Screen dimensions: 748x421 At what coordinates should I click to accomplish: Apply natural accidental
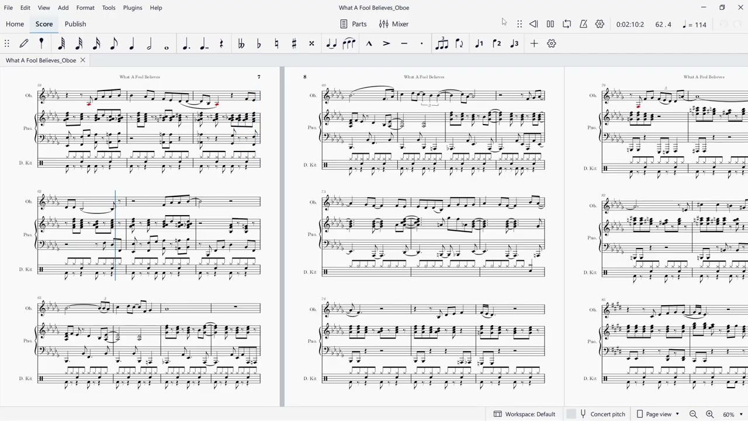(x=276, y=43)
